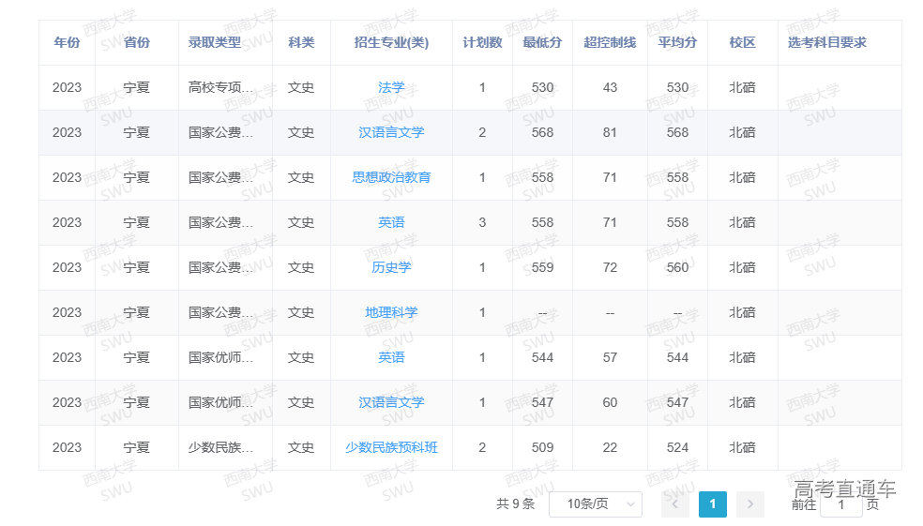Select the 超控制线 column header
Viewport: 923px width, 526px height.
(610, 42)
